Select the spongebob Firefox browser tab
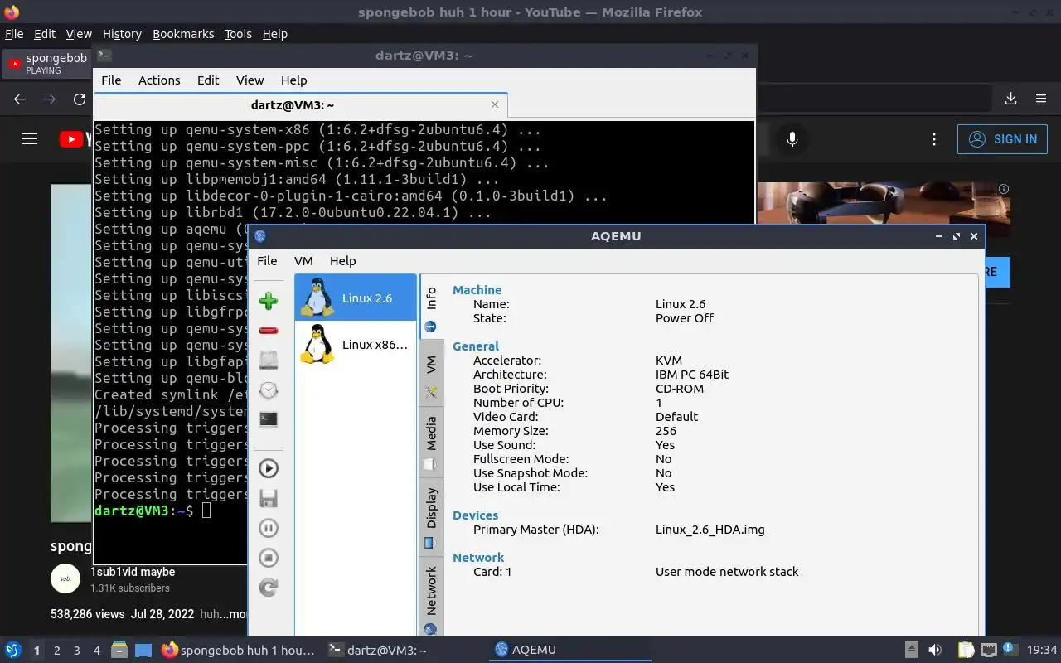1061x663 pixels. pos(46,63)
